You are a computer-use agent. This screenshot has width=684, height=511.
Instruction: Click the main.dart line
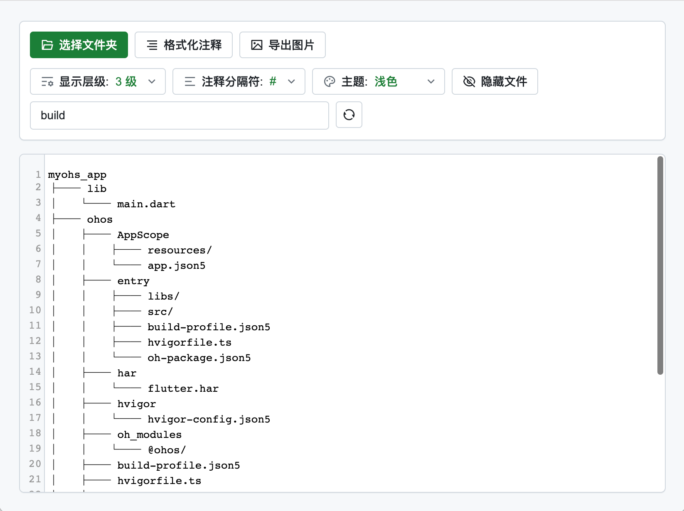point(146,204)
